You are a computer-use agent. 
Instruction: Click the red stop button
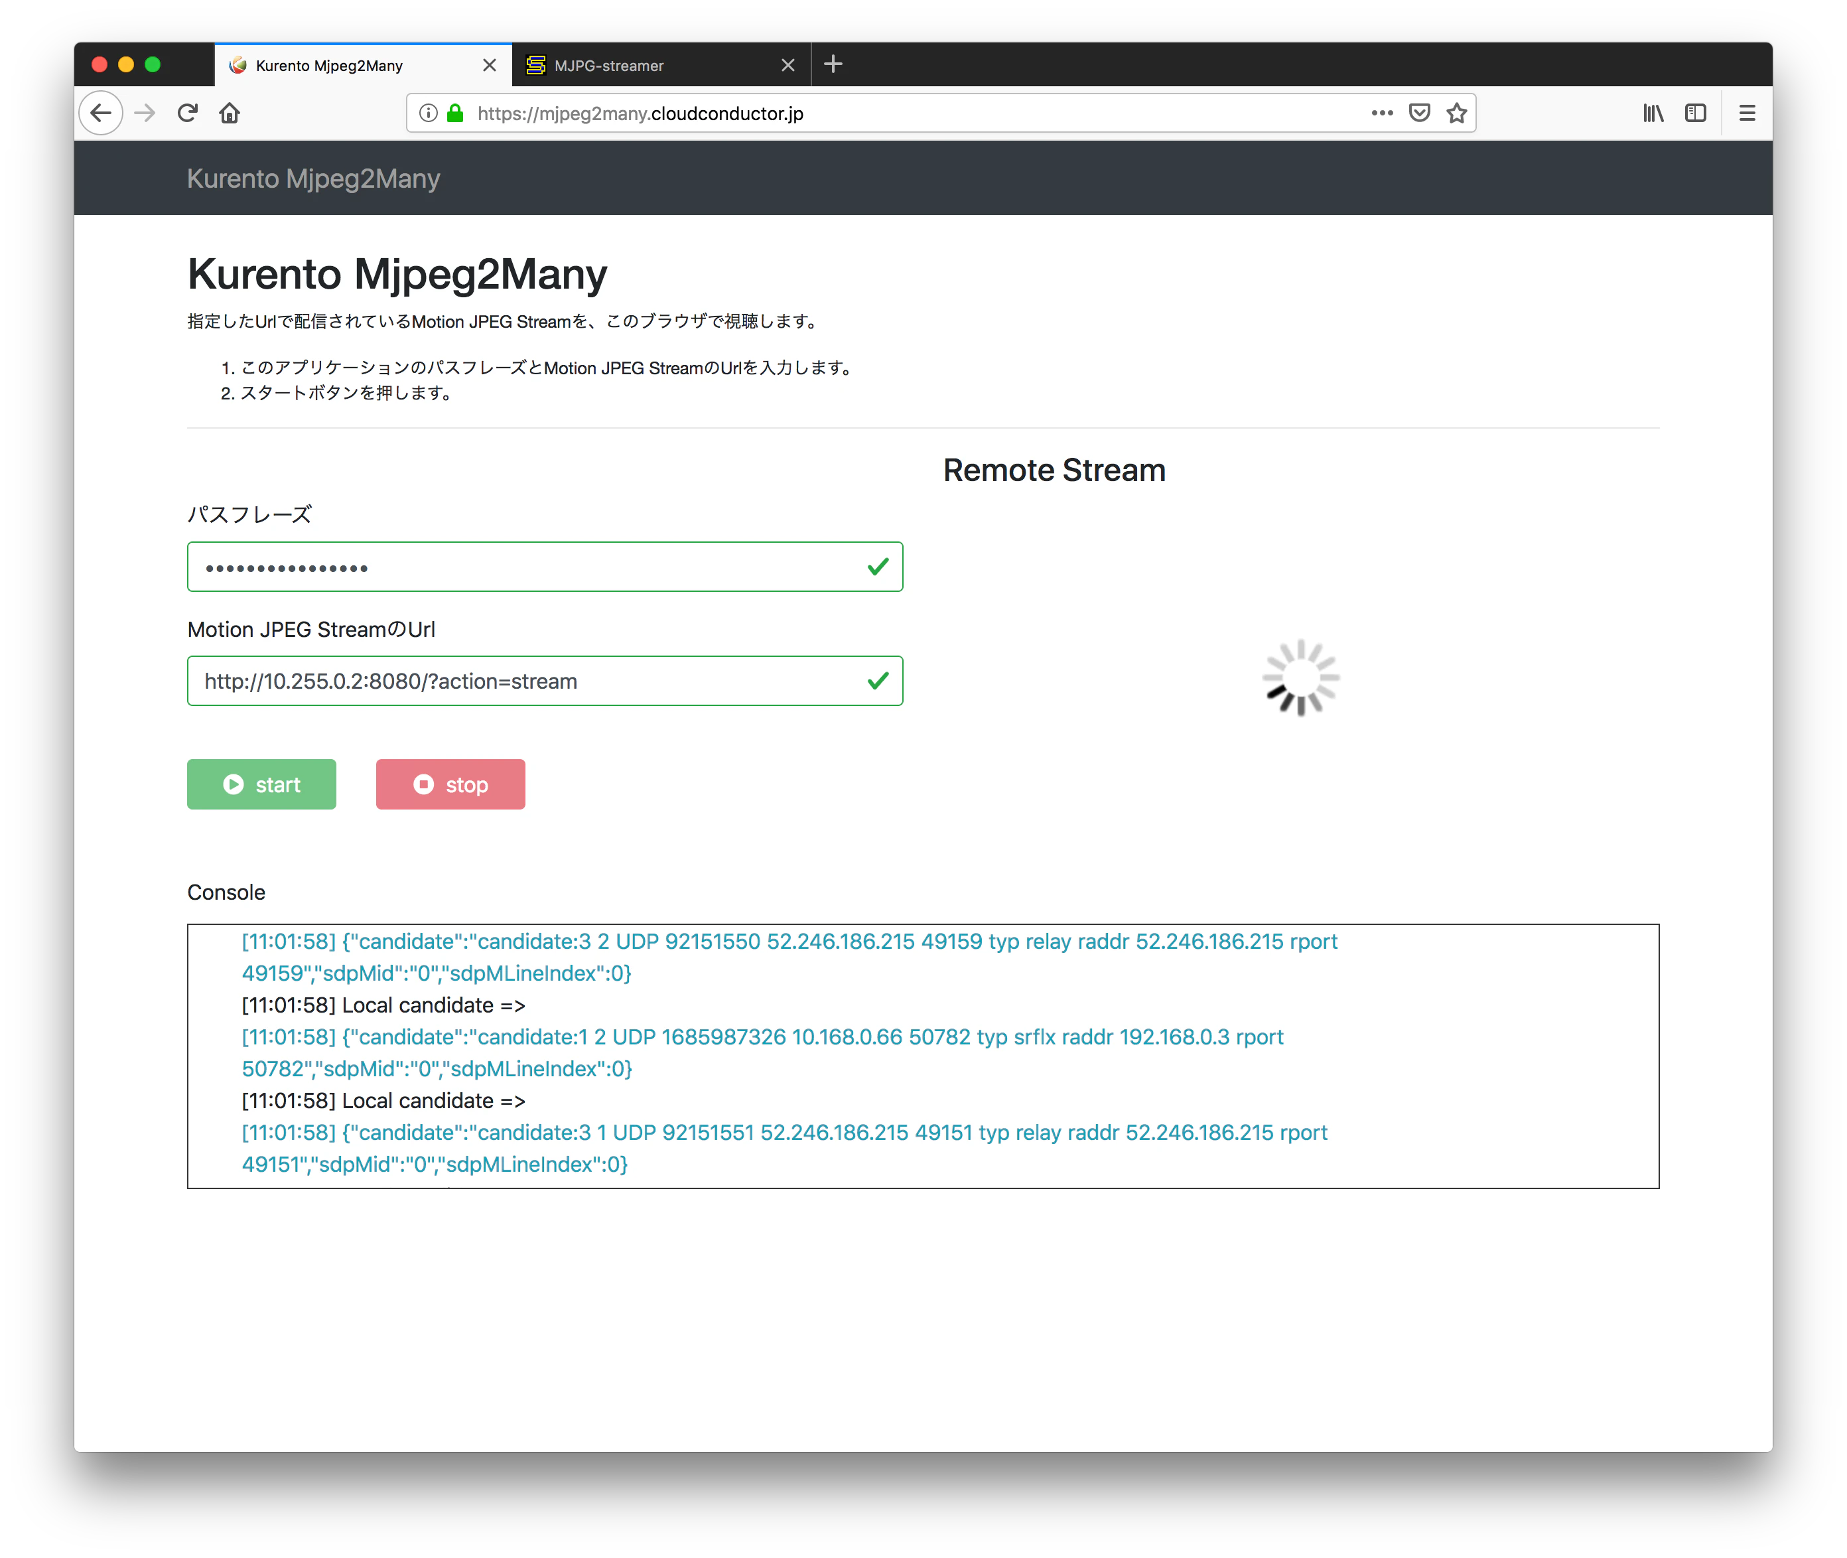tap(450, 784)
